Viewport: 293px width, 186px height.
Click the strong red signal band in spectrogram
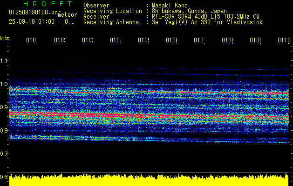coord(93,114)
